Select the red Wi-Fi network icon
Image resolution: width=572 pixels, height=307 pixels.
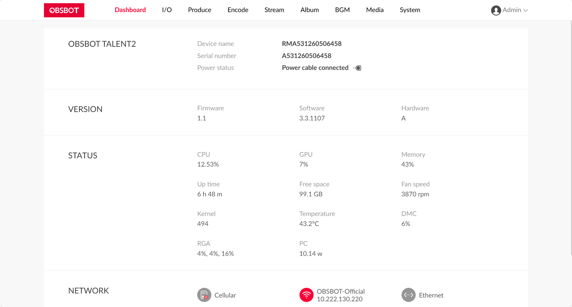coord(306,295)
